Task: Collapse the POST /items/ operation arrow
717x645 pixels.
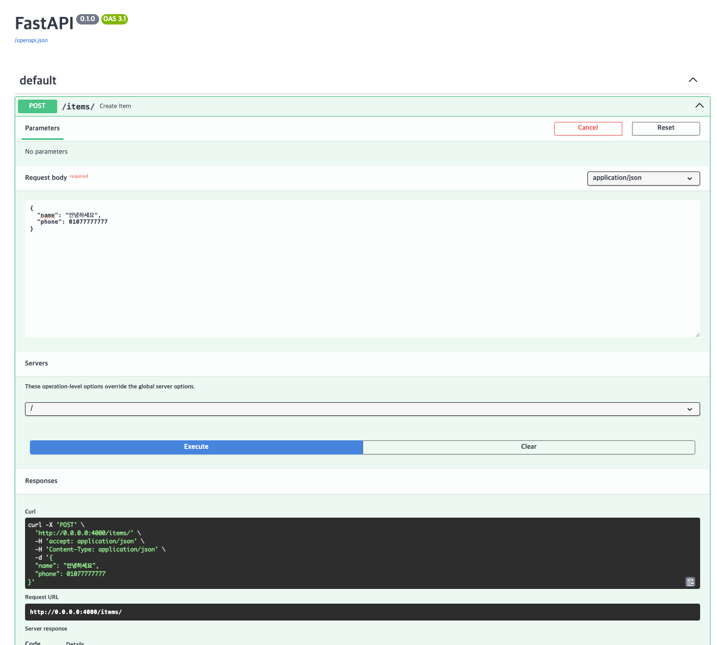Action: coord(700,106)
